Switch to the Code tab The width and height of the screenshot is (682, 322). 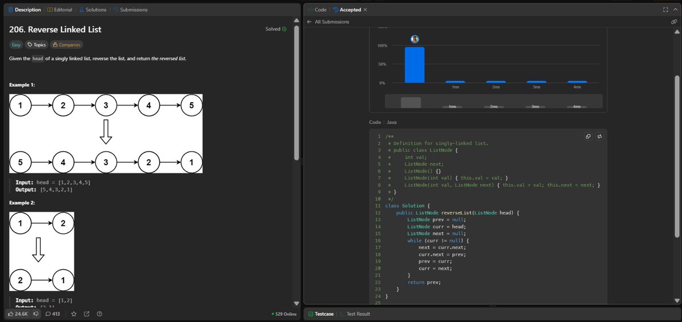pos(317,10)
